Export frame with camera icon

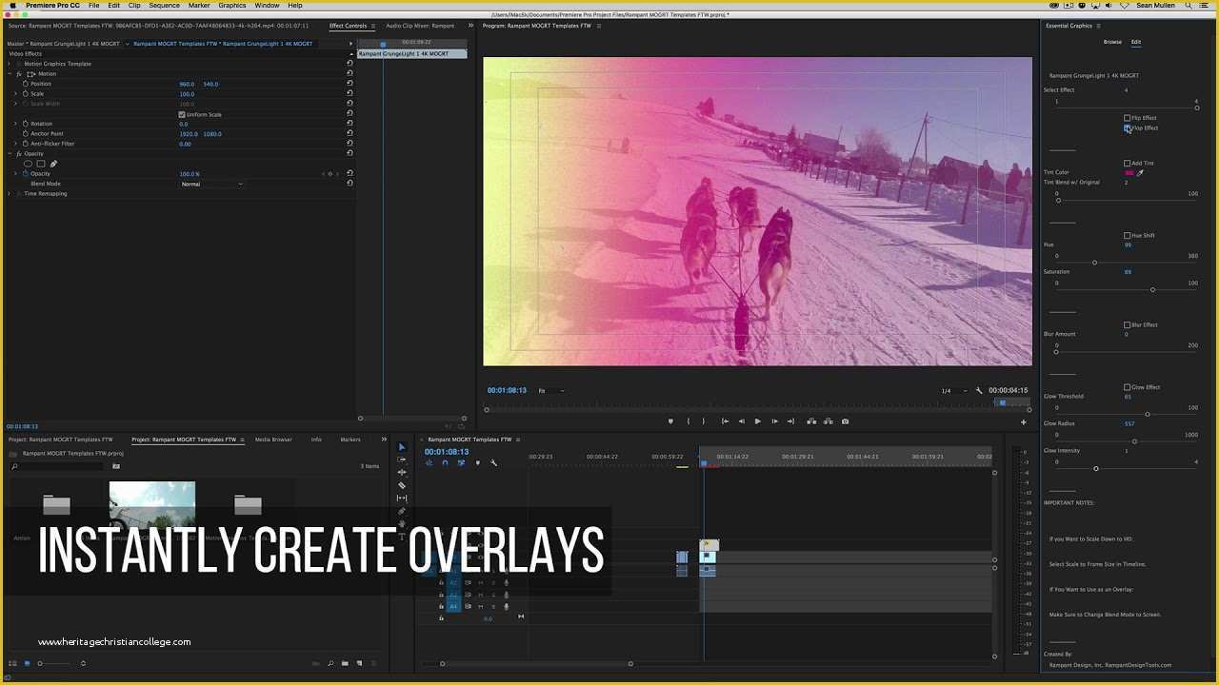click(x=845, y=421)
